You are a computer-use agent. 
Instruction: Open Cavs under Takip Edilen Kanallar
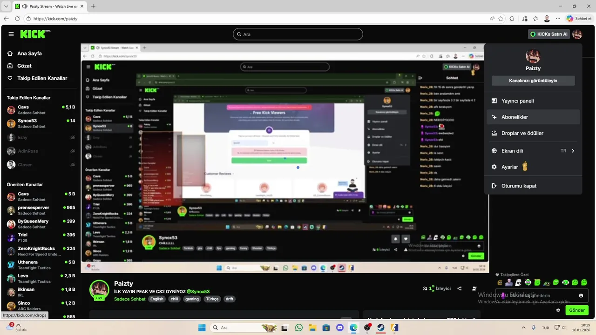(x=41, y=110)
